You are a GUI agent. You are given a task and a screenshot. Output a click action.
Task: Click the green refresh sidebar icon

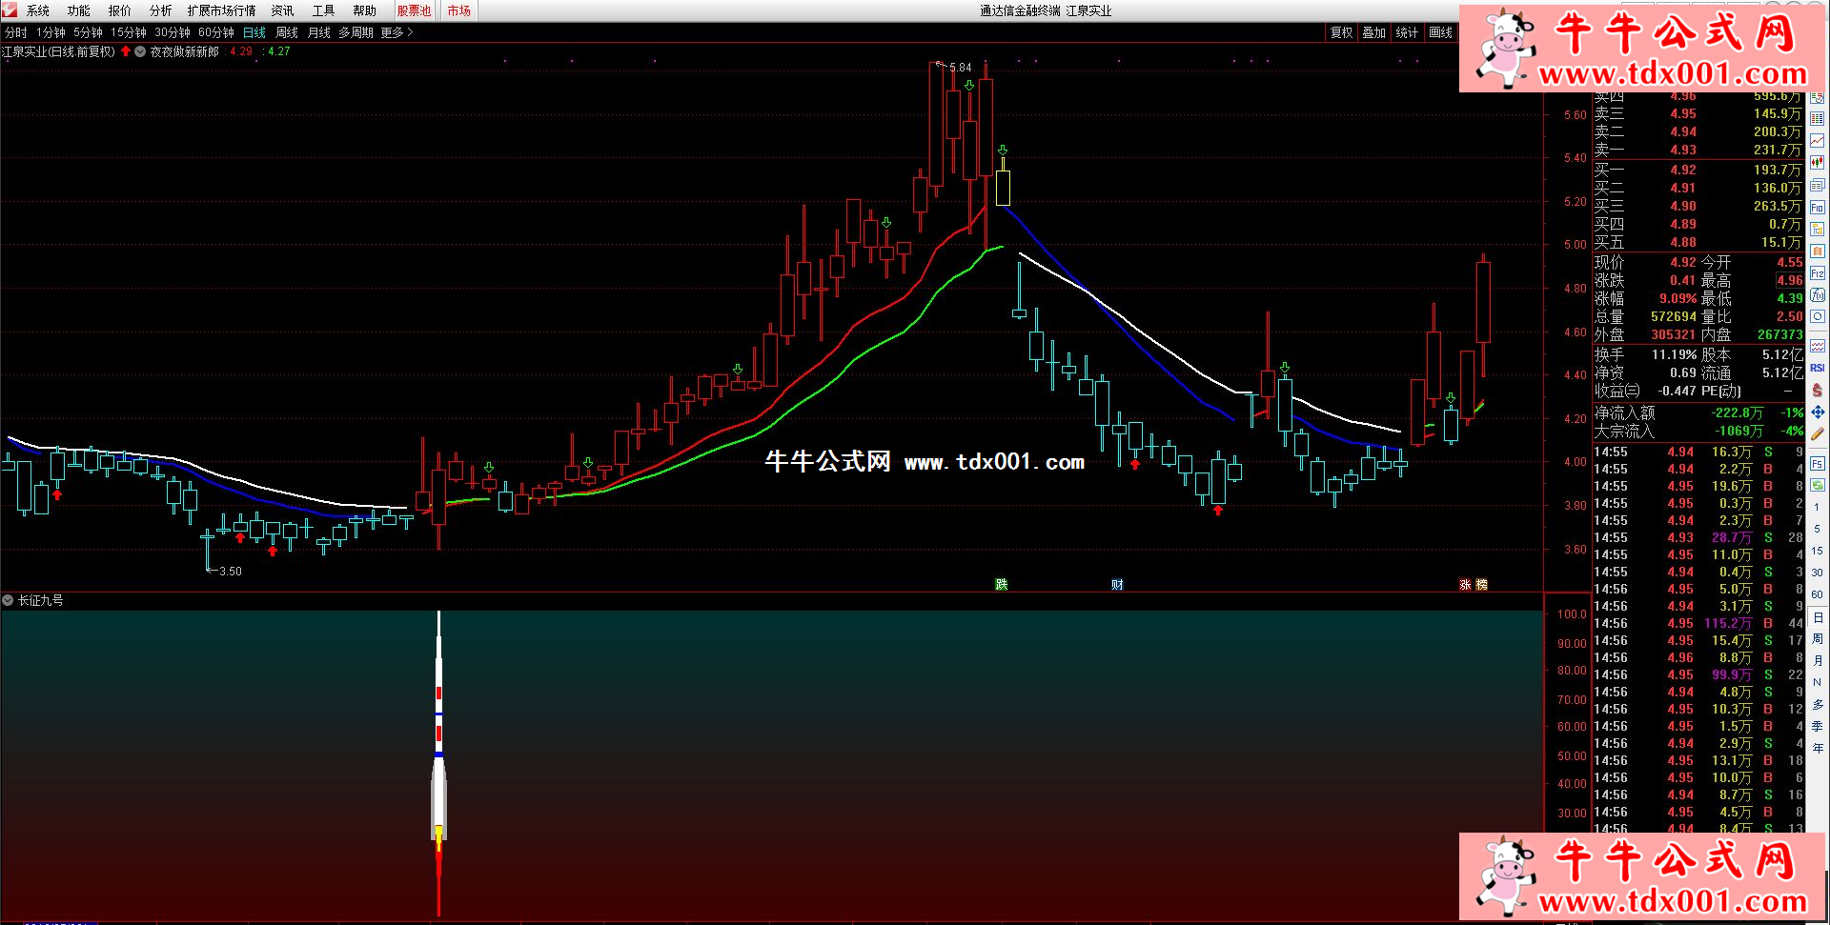click(x=1818, y=485)
